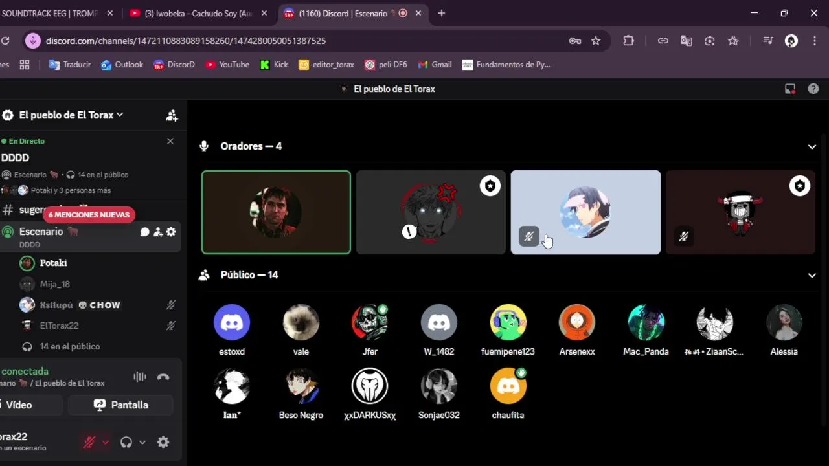Click screenshot capture extension icon
Viewport: 829px width, 466px height.
[x=710, y=41]
